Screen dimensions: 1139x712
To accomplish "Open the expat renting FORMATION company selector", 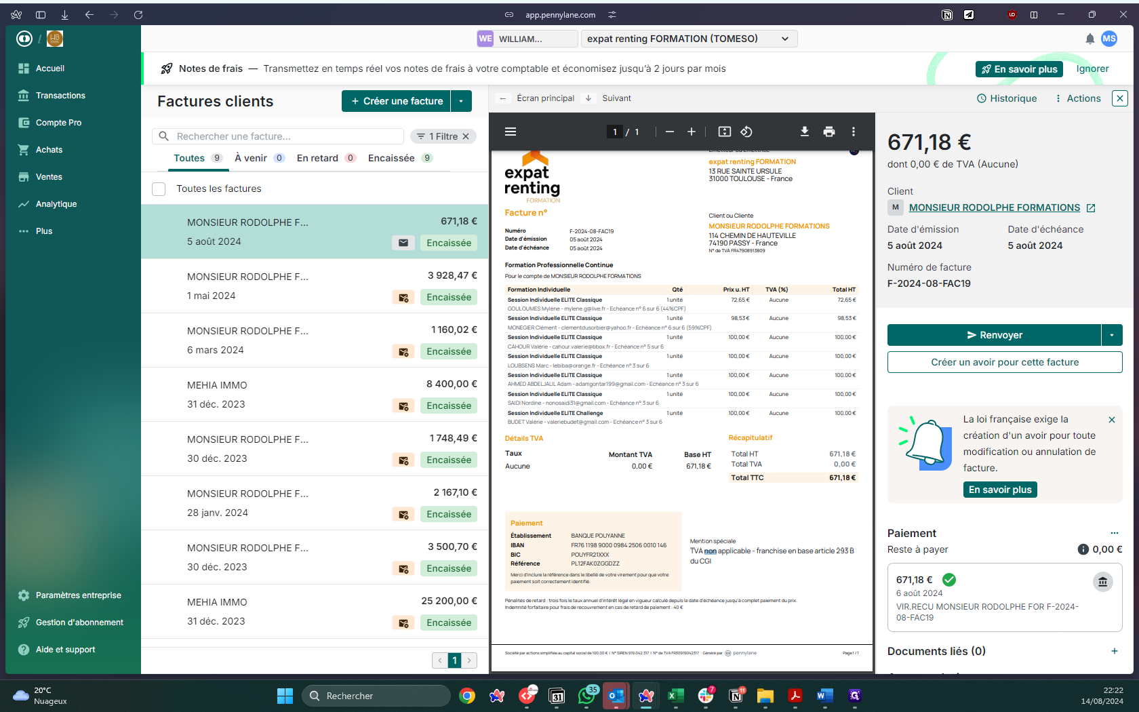I will [x=689, y=39].
